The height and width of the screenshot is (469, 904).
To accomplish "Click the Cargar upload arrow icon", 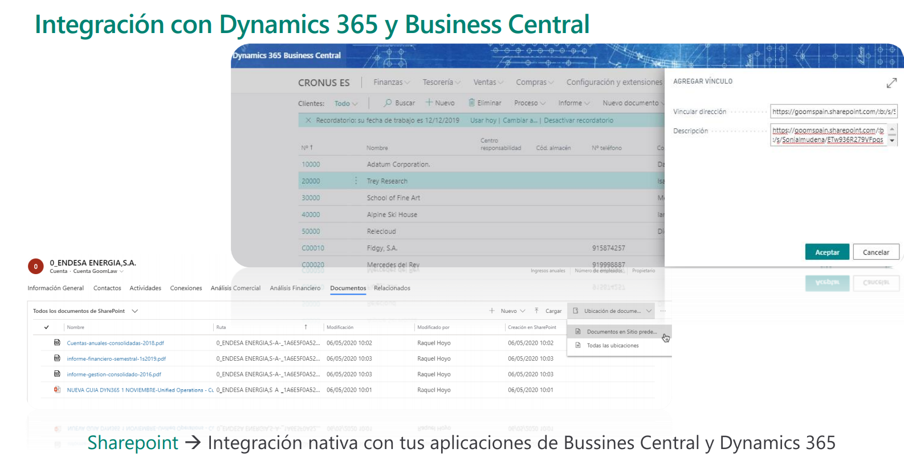I will point(536,311).
